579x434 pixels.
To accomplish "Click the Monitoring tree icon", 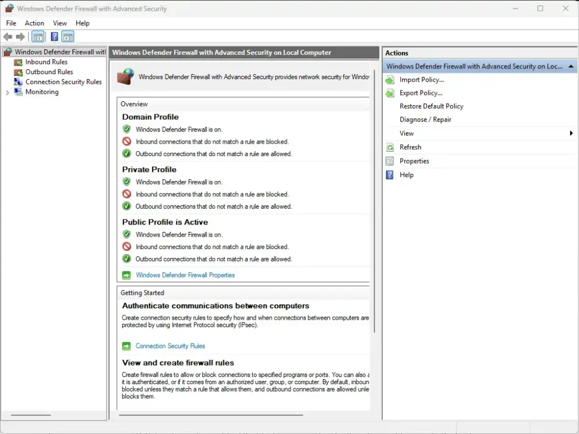I will point(18,92).
